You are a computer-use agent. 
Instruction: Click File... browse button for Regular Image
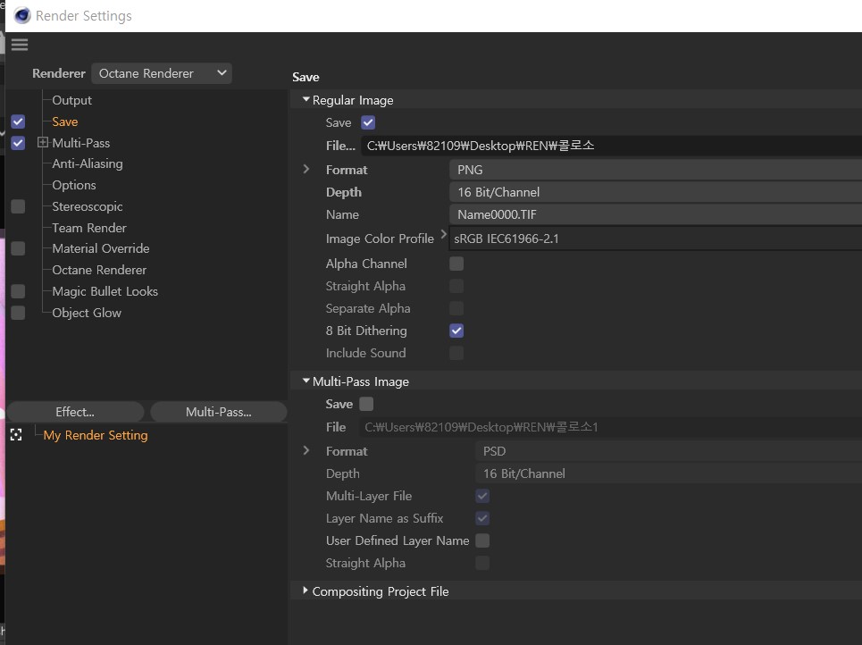point(340,146)
